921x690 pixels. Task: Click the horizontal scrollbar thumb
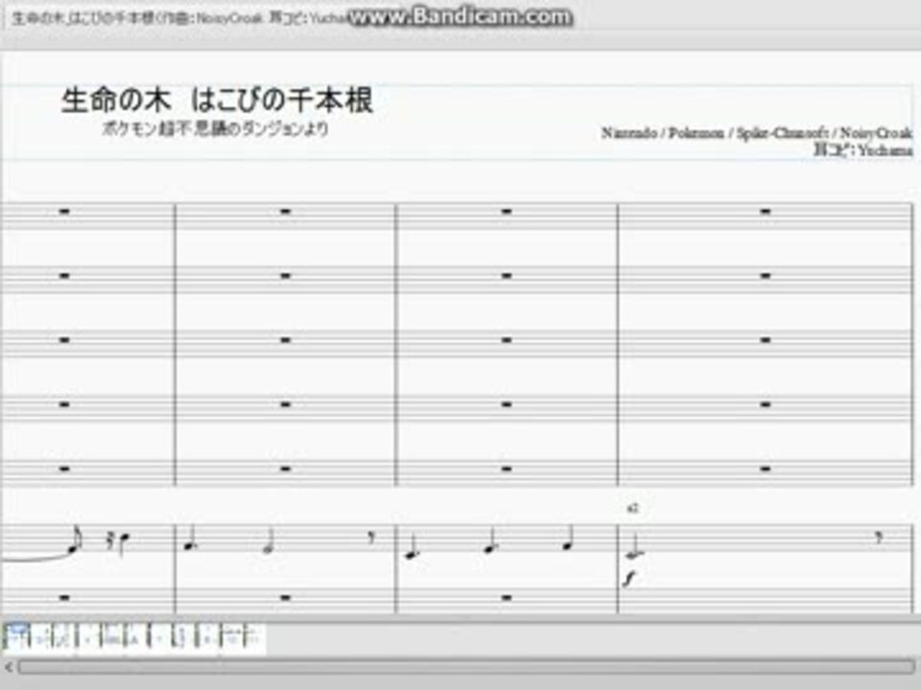[x=466, y=667]
